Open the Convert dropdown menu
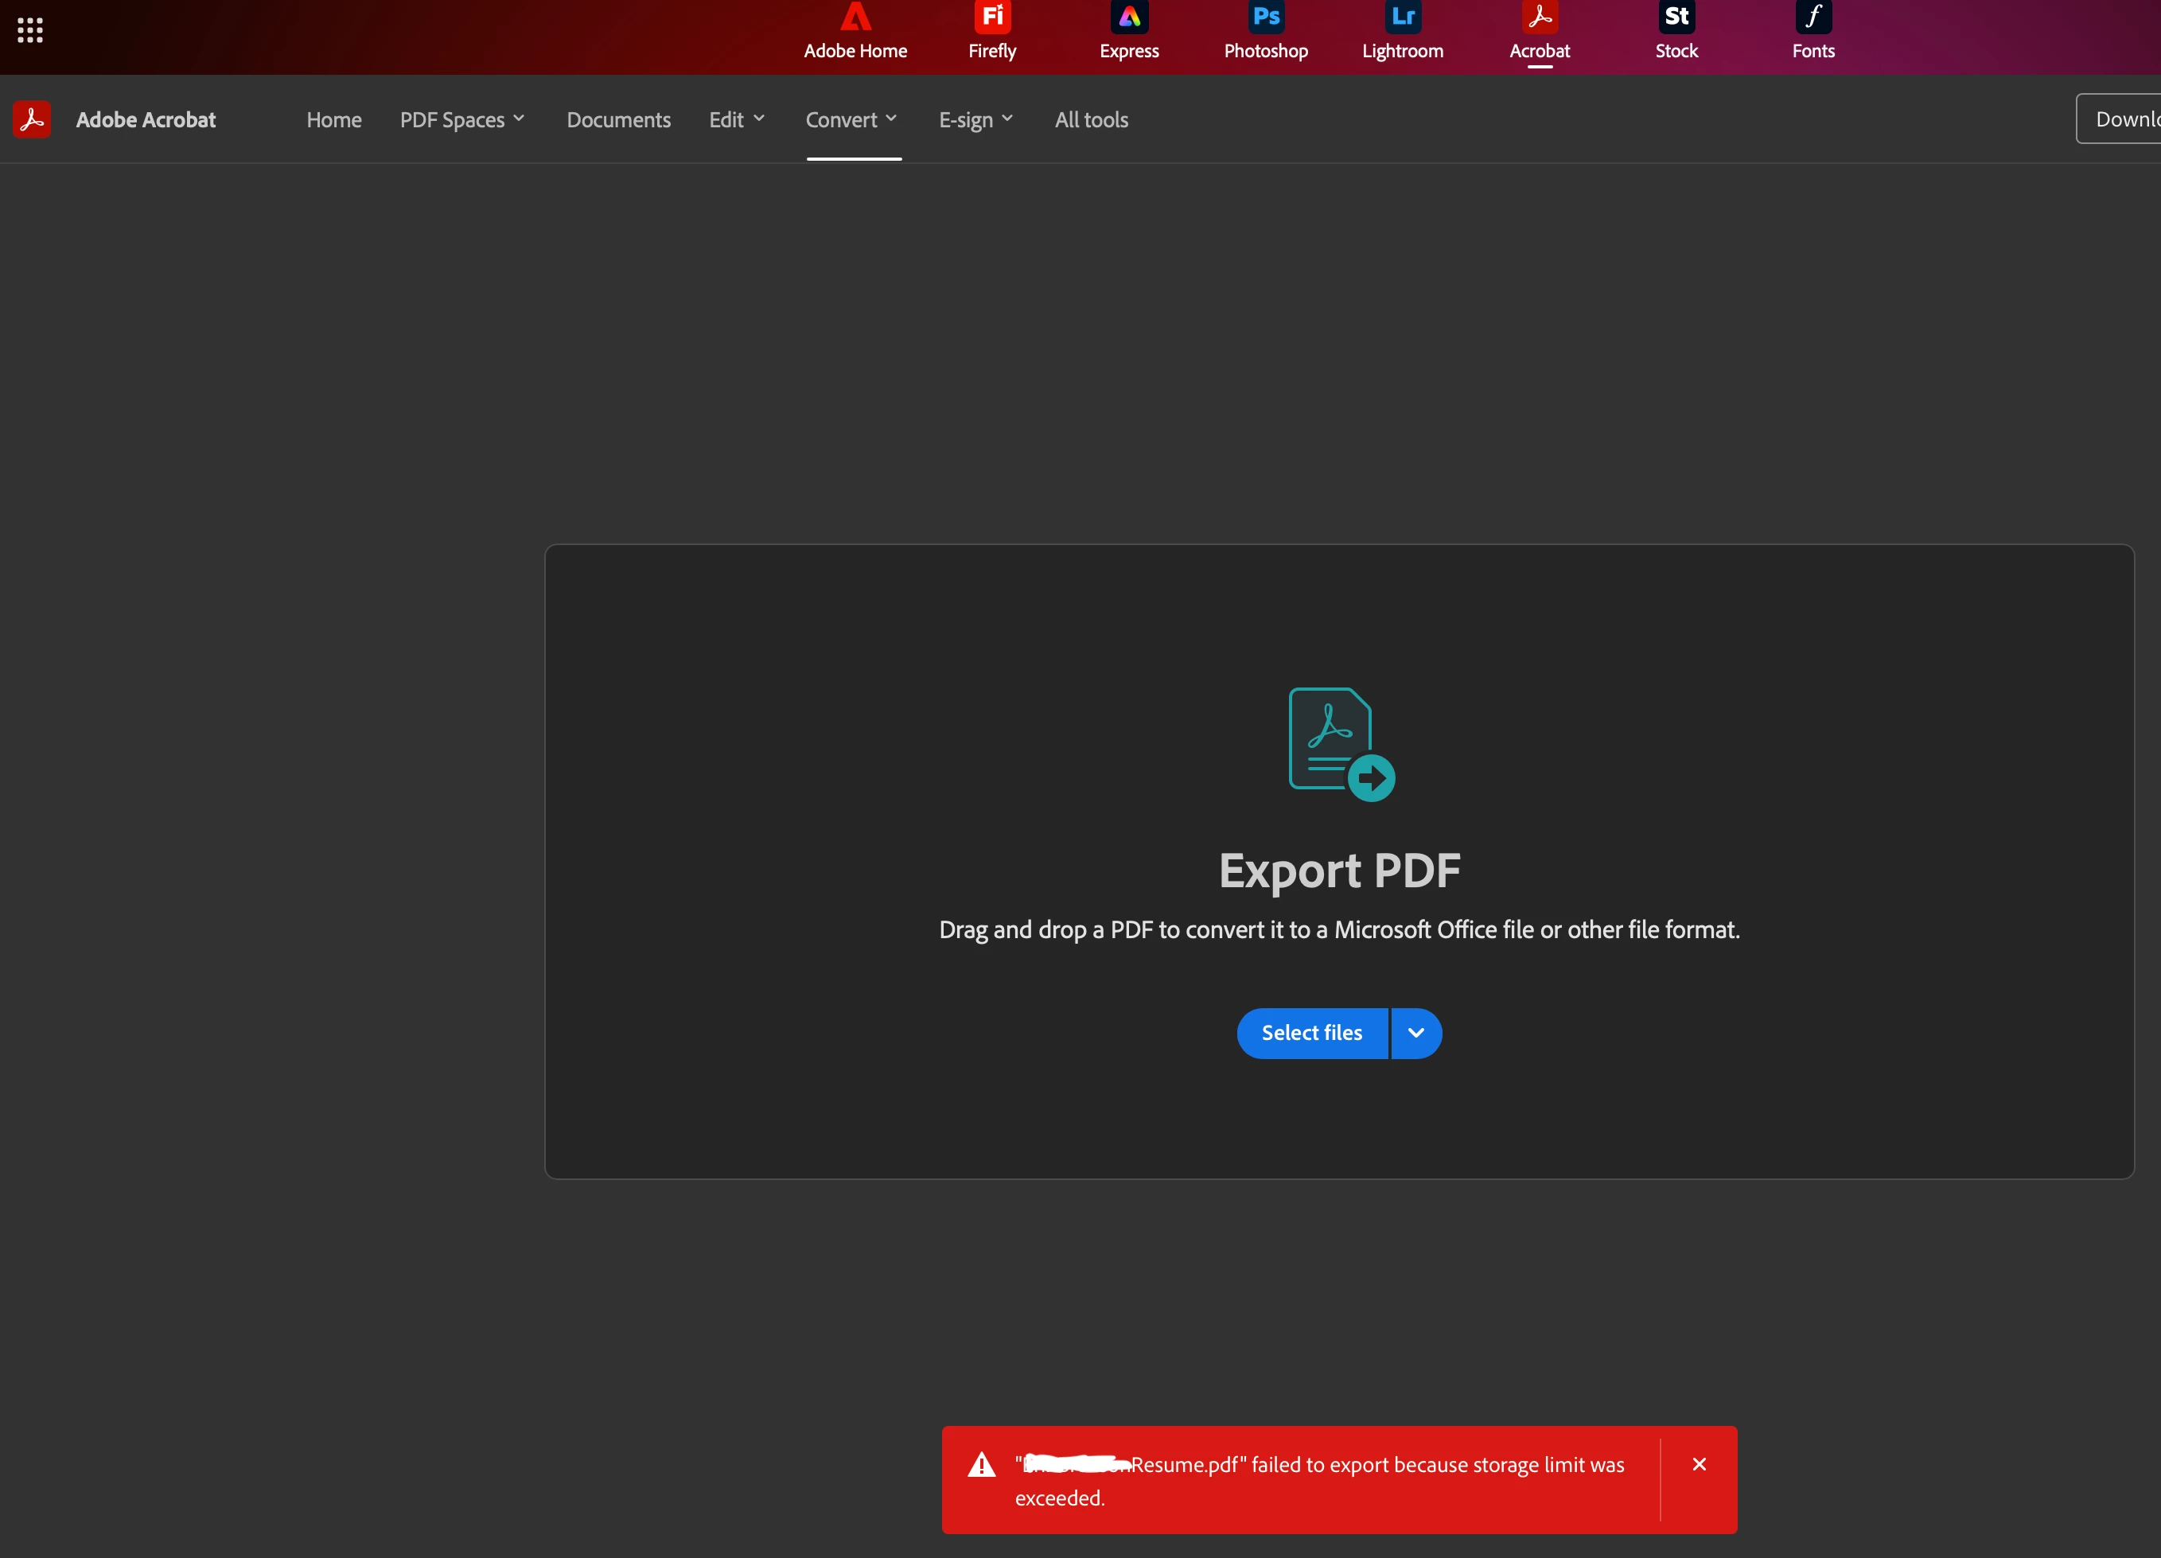 (x=851, y=120)
